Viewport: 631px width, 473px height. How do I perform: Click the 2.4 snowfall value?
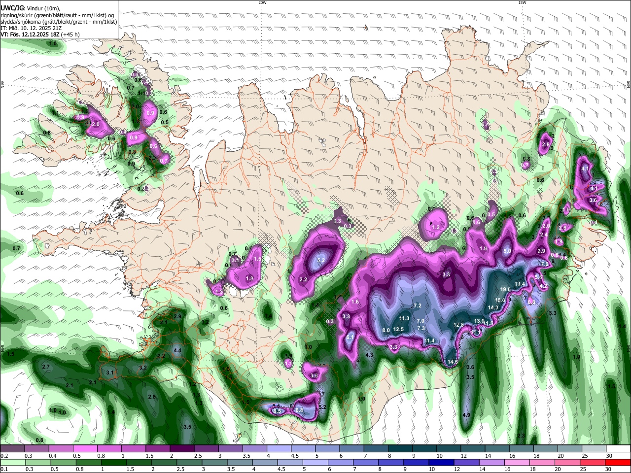pyautogui.click(x=544, y=235)
